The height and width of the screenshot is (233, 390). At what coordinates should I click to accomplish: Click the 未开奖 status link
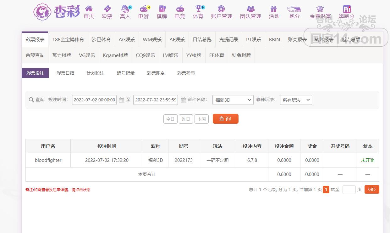367,160
